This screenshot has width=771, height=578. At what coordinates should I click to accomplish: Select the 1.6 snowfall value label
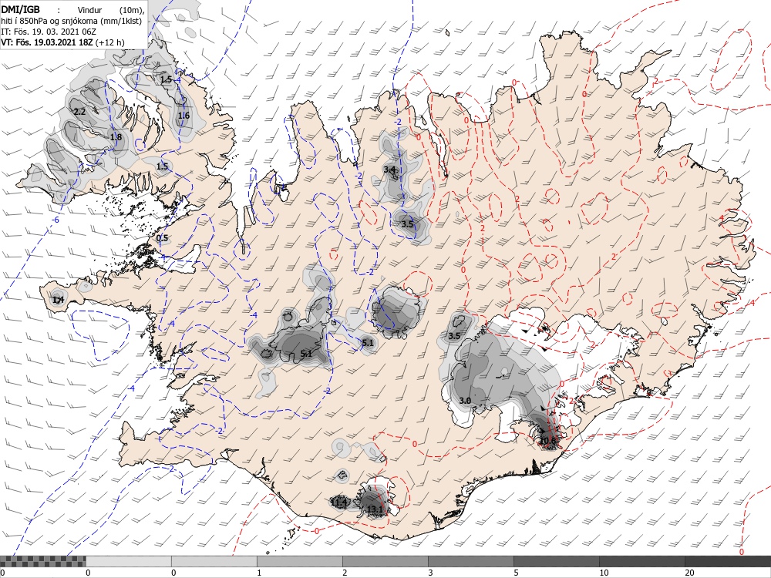tap(183, 116)
